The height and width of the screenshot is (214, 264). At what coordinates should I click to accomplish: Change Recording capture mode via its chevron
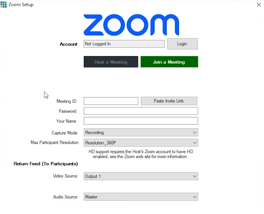coord(195,132)
